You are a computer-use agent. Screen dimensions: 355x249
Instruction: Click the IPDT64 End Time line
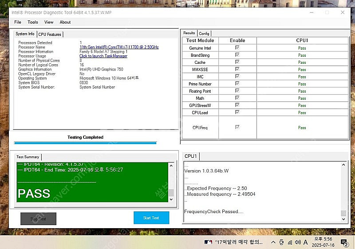70,170
